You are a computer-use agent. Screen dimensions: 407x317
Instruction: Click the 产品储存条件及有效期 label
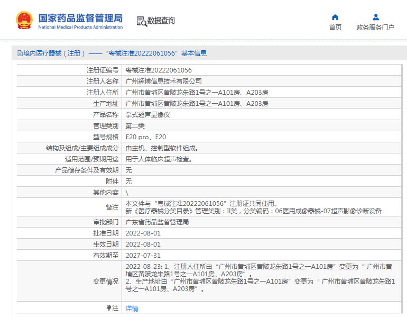87,170
